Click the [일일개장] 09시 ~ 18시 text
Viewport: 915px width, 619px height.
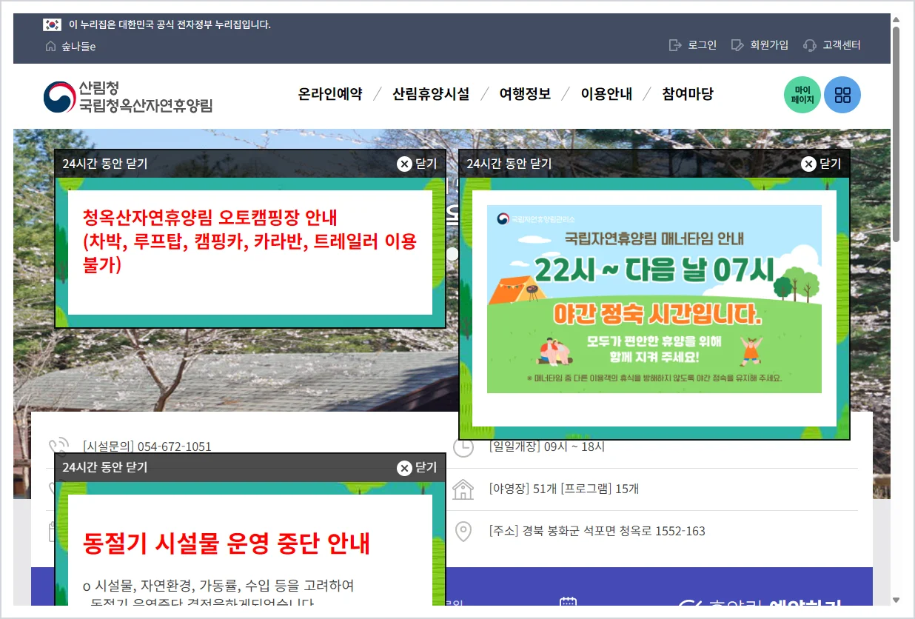547,446
